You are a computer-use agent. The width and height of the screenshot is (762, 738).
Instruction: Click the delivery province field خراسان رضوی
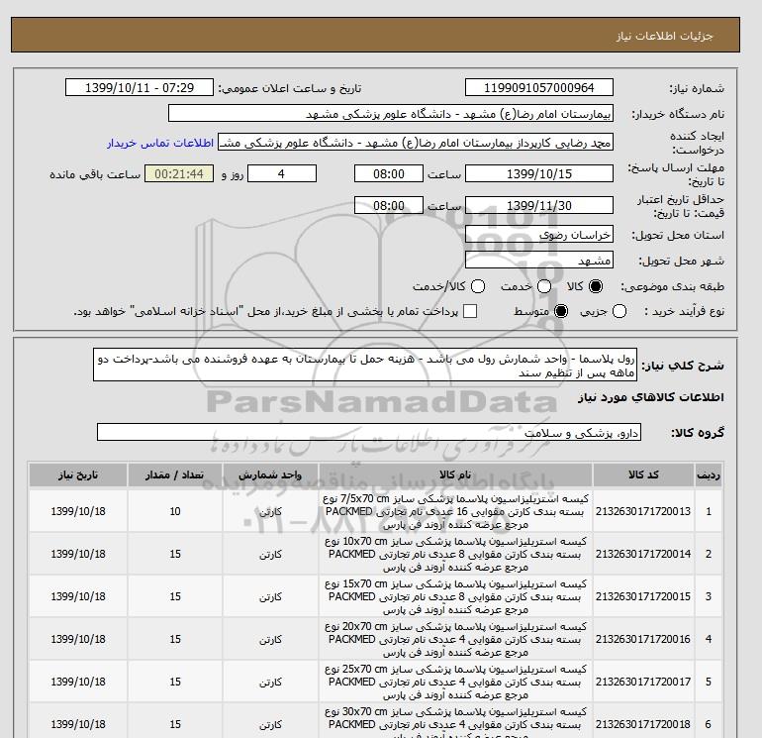(539, 235)
